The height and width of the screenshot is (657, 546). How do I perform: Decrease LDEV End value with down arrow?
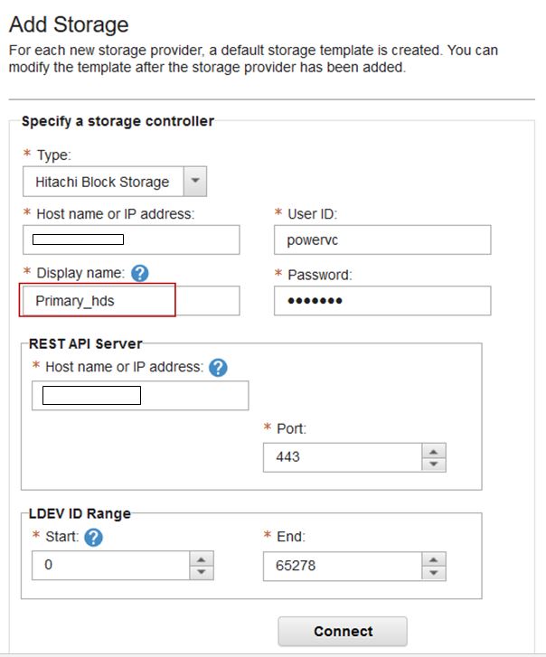[434, 573]
